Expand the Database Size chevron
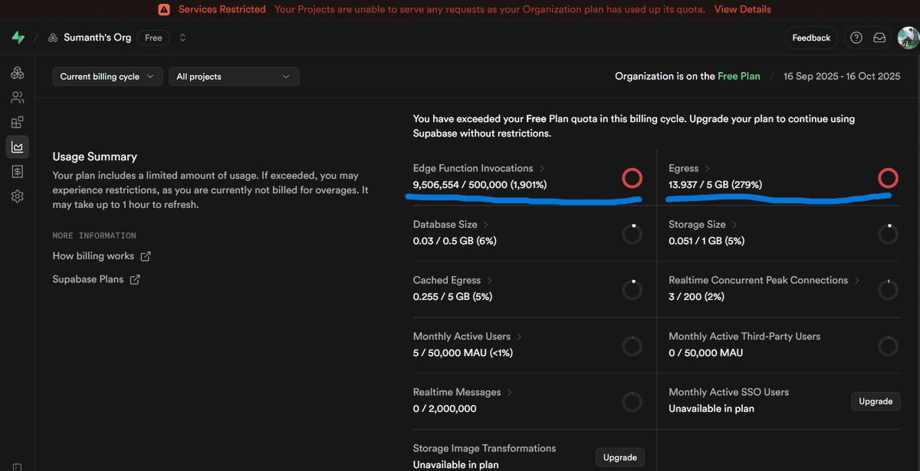This screenshot has height=471, width=920. coord(486,225)
